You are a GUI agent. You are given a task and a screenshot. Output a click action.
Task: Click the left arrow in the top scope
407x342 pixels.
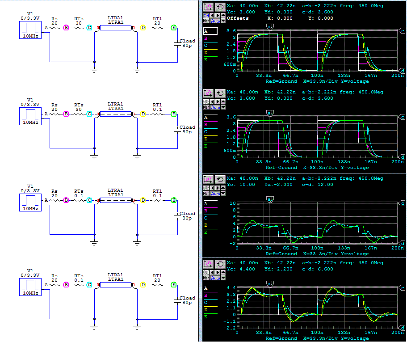point(213,16)
